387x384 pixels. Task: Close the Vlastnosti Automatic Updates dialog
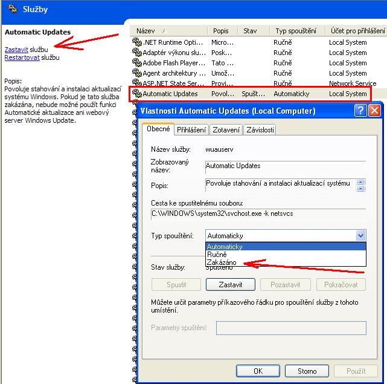374,110
